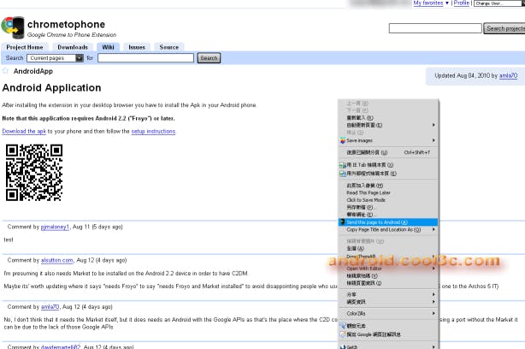Image resolution: width=525 pixels, height=349 pixels.
Task: Expand the ColorZilla submenu arrow
Action: click(x=434, y=313)
